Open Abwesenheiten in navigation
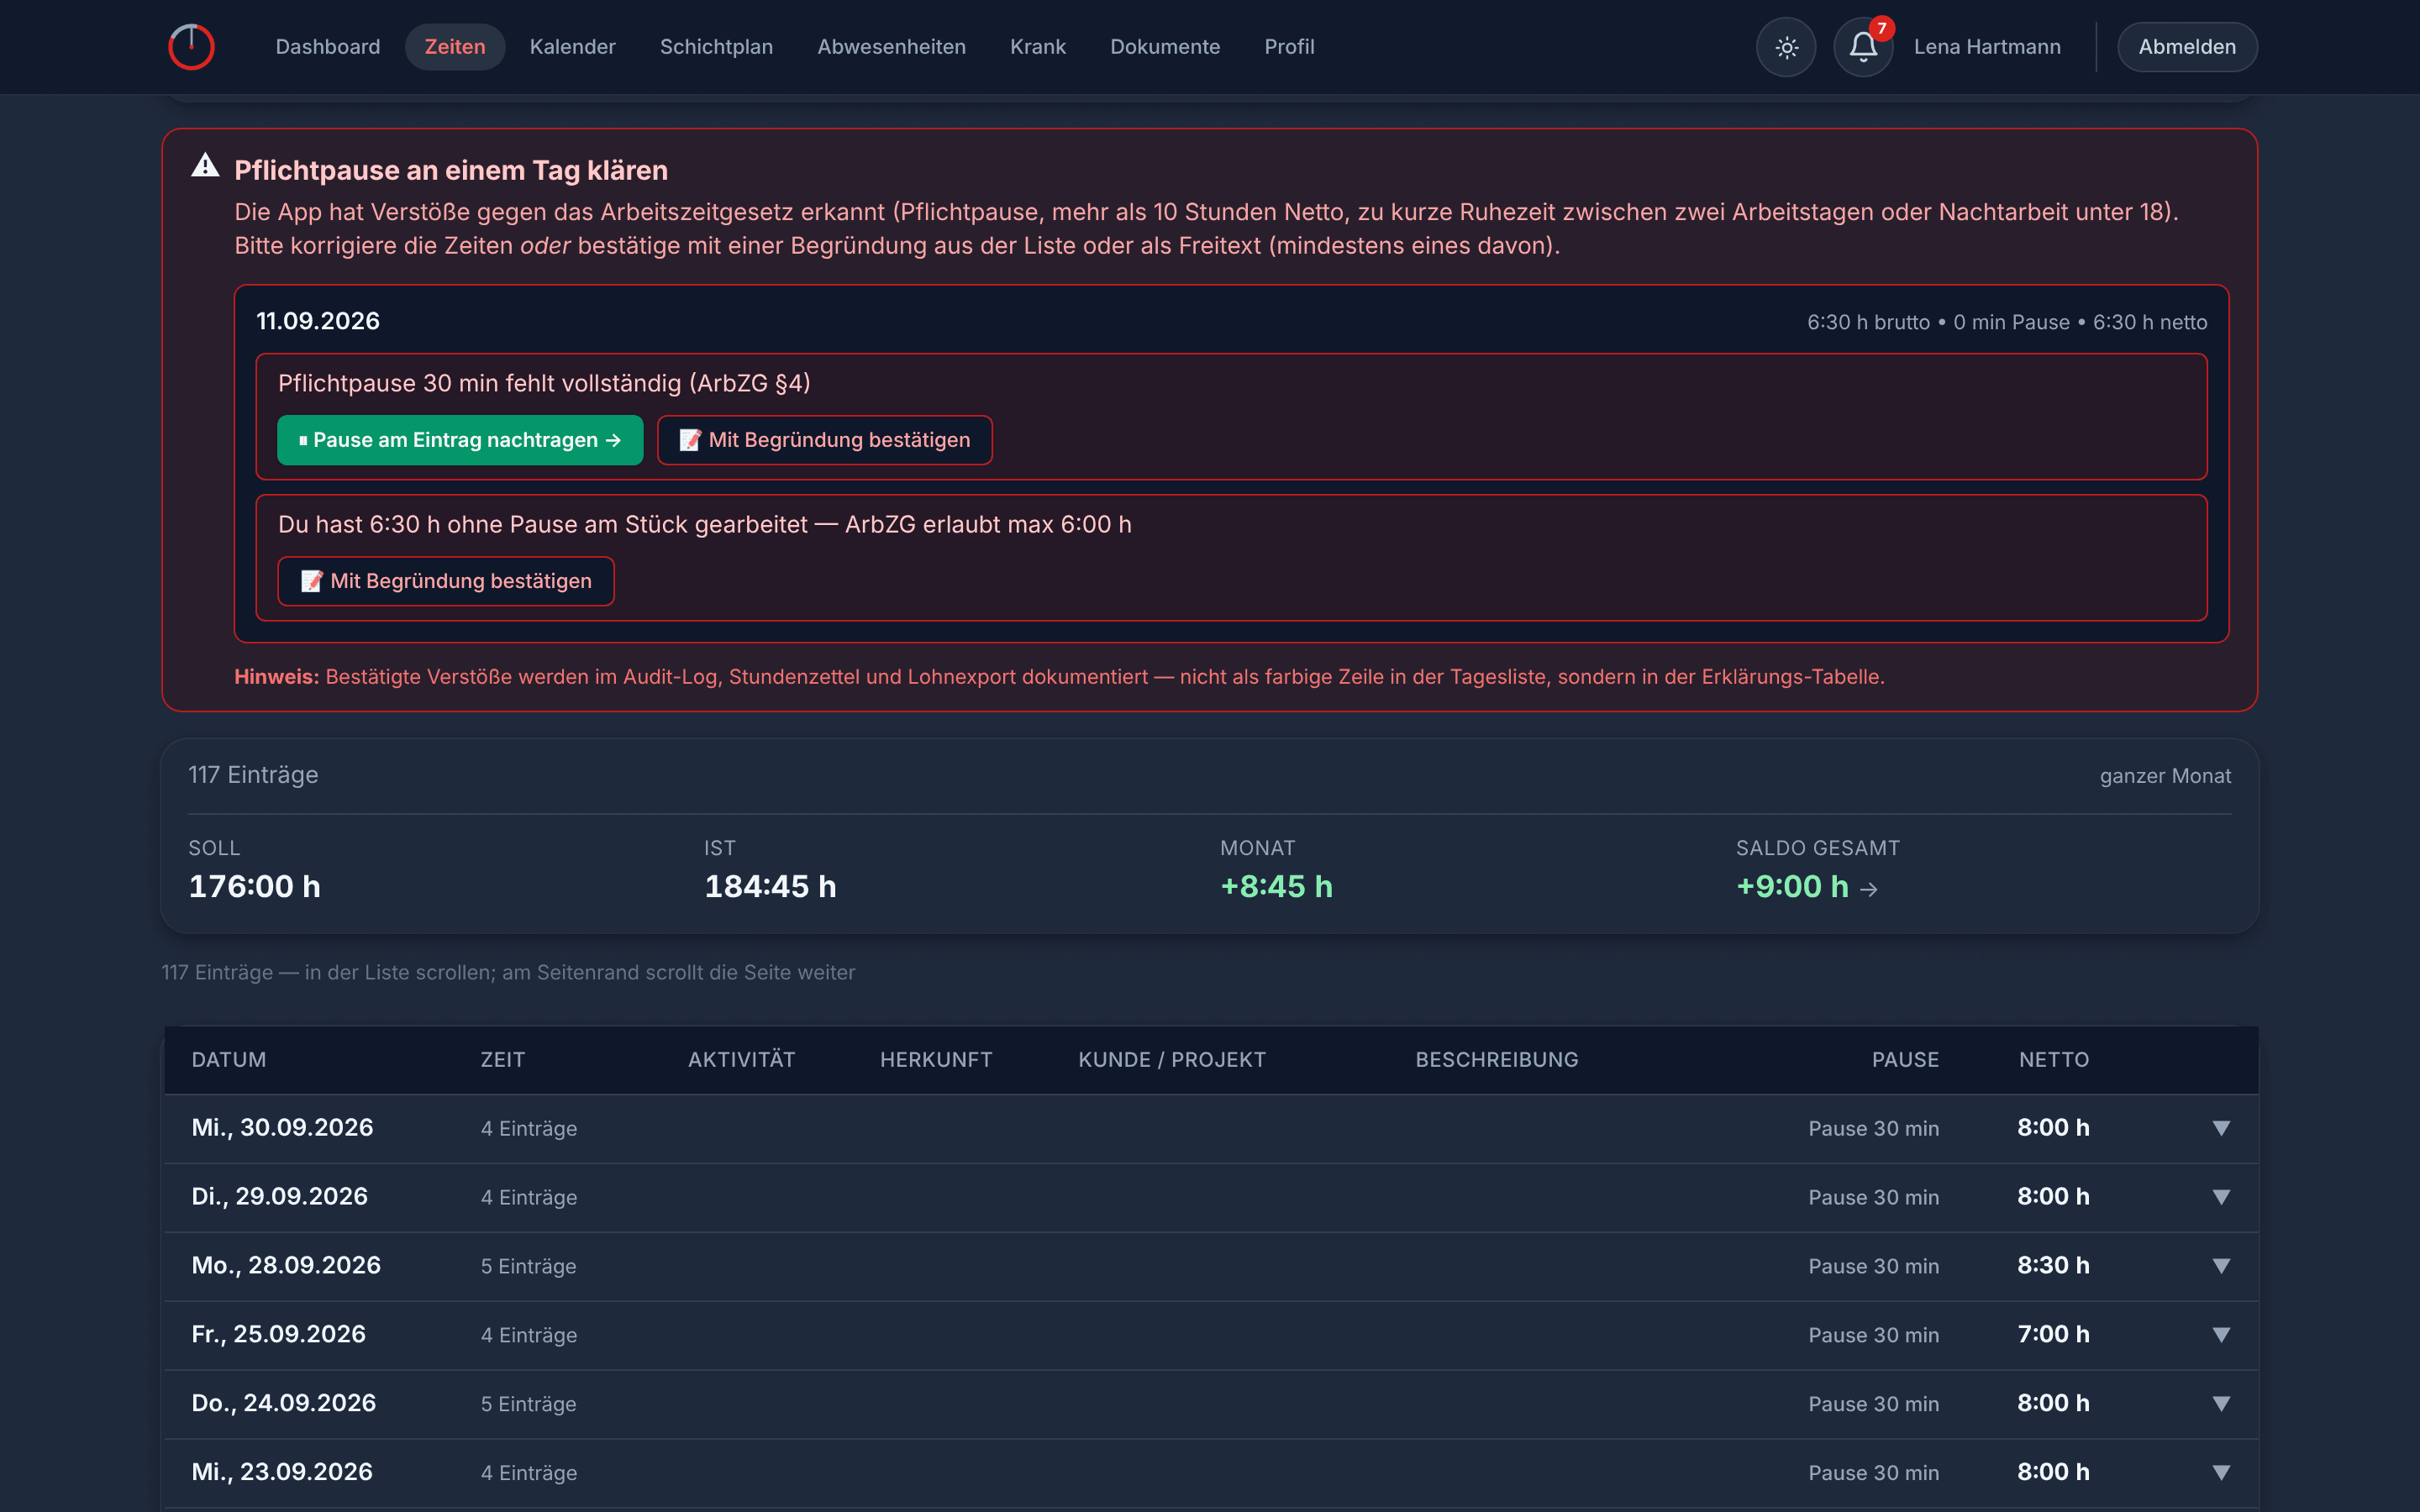Viewport: 2420px width, 1512px height. (891, 47)
